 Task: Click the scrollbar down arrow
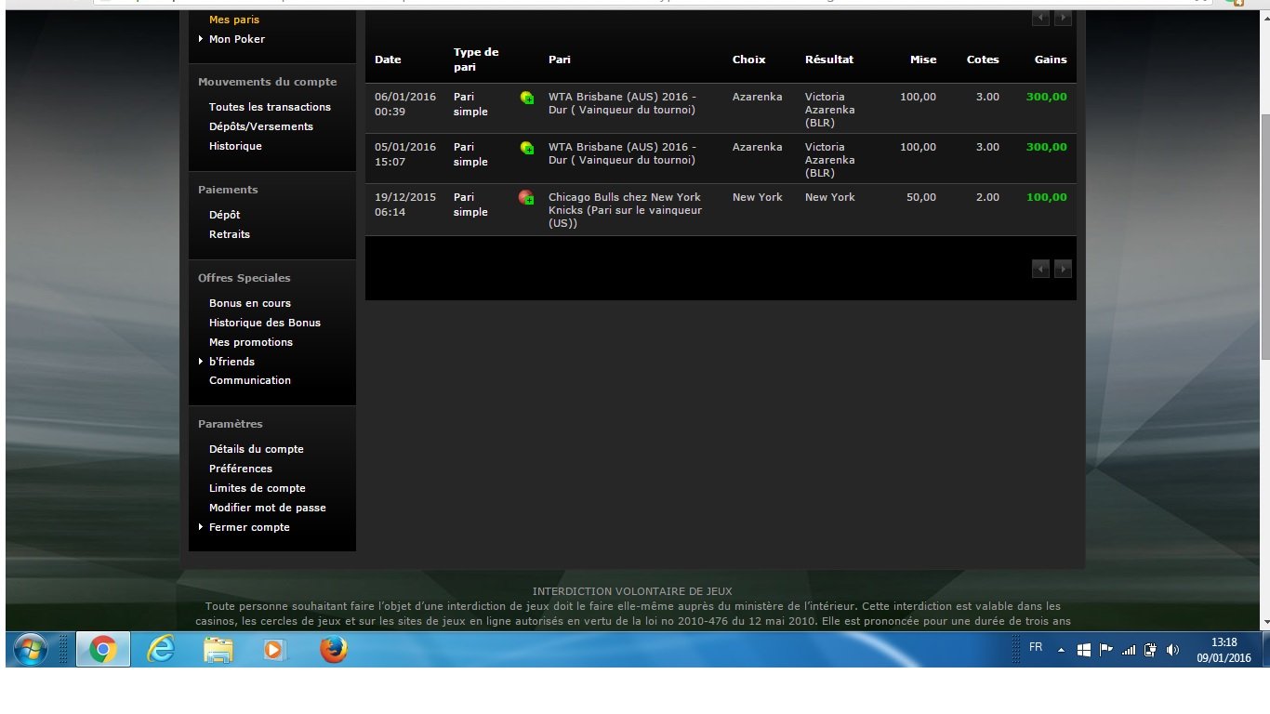click(1264, 623)
